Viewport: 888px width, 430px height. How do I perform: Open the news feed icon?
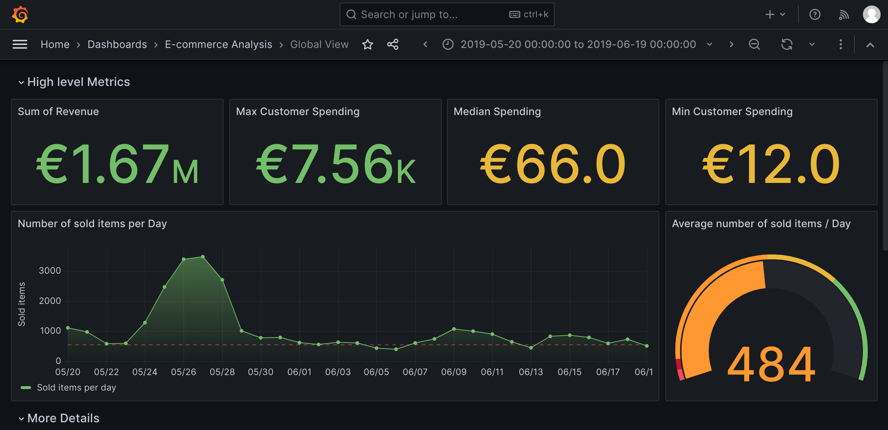coord(843,14)
